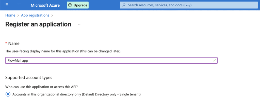Viewport: 260px width, 98px height.
Task: Click the Name field containing FlowMail app
Action: pyautogui.click(x=111, y=61)
